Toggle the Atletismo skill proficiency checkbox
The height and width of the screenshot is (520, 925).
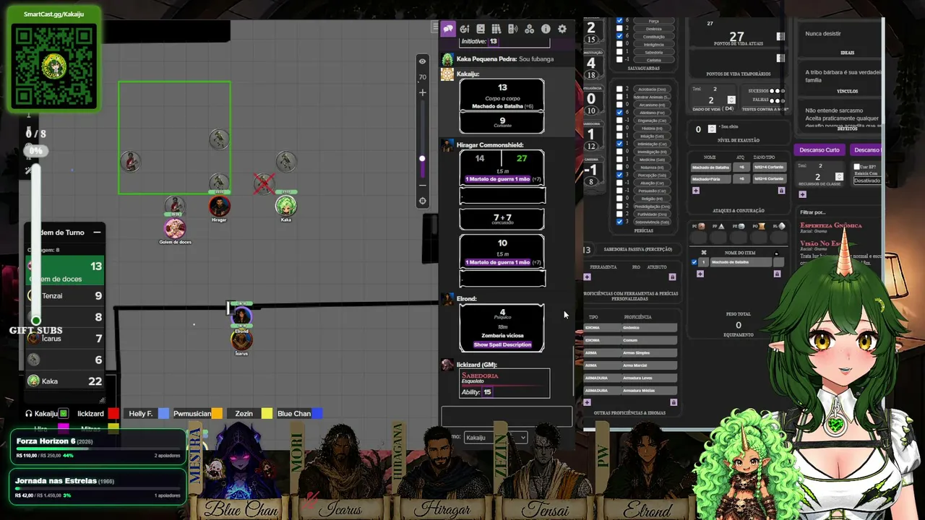tap(619, 113)
